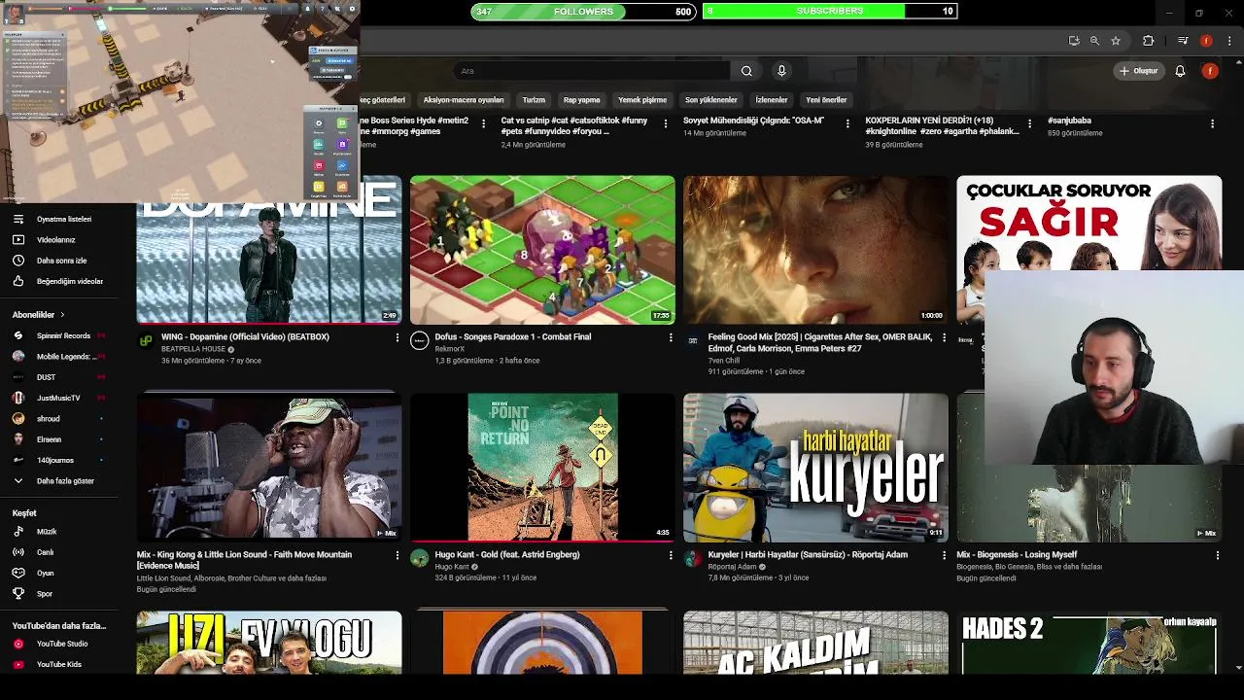Click the install app icon in address bar

tap(1074, 41)
